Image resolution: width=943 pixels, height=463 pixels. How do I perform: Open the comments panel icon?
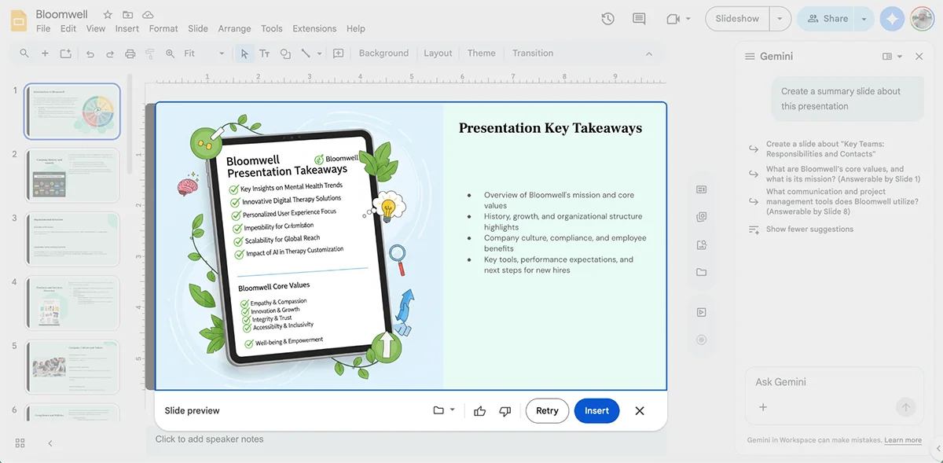[639, 19]
